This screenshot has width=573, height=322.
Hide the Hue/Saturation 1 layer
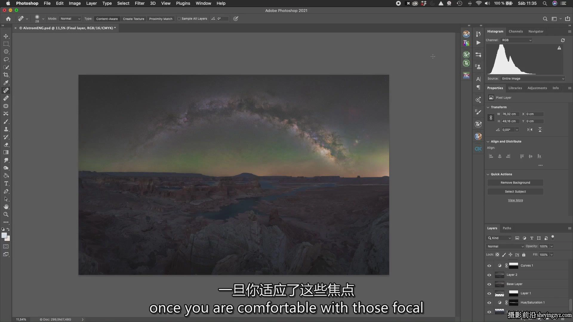[489, 303]
